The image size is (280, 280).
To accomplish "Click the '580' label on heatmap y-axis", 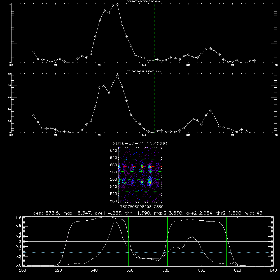I will [x=114, y=172].
